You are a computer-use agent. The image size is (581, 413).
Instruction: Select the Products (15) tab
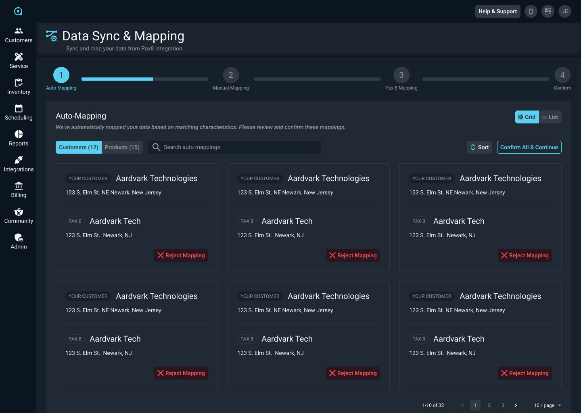point(122,147)
